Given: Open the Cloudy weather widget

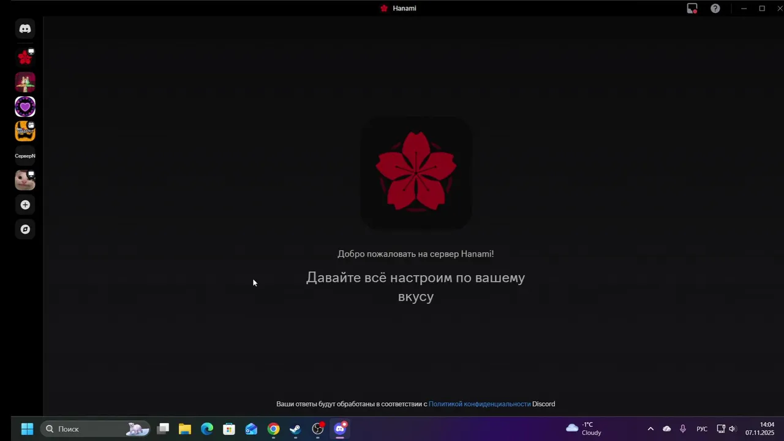Looking at the screenshot, I should pyautogui.click(x=584, y=429).
